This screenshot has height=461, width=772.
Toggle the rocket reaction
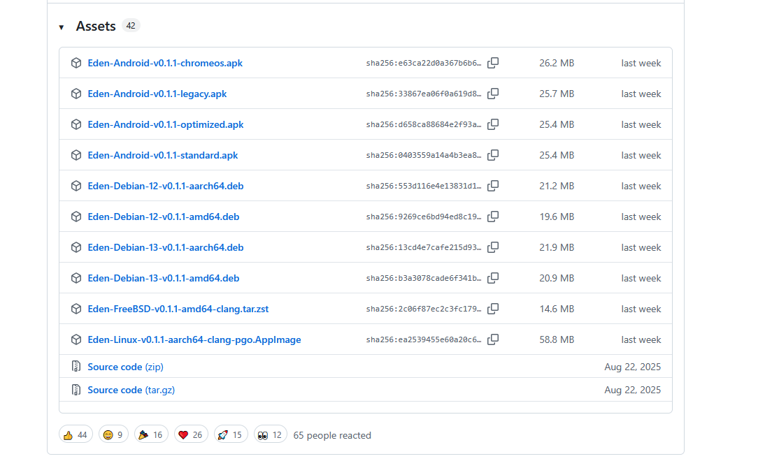coord(230,435)
